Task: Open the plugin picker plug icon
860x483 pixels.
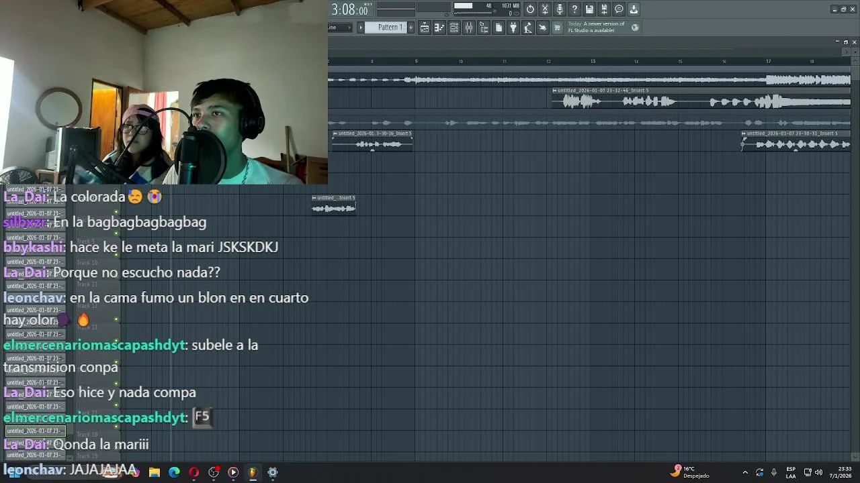Action: click(x=513, y=28)
